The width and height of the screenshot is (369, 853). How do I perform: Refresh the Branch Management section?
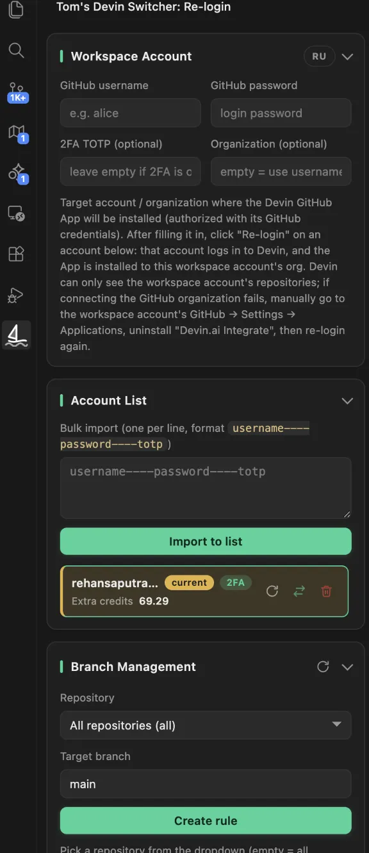323,667
